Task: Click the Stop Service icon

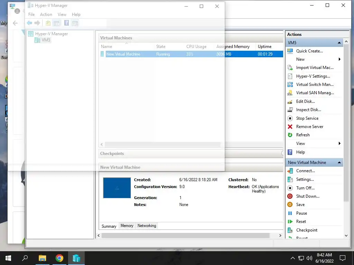Action: click(x=290, y=118)
